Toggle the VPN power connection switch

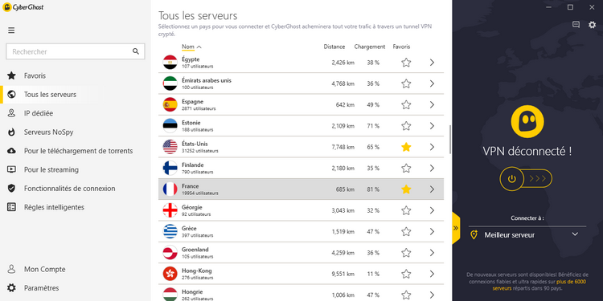click(526, 179)
